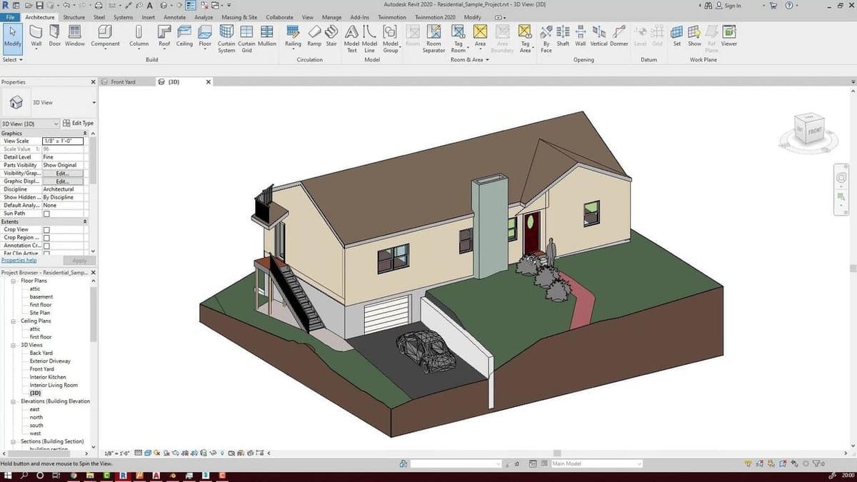Select the Dormer opening tool
This screenshot has width=857, height=482.
[618, 37]
